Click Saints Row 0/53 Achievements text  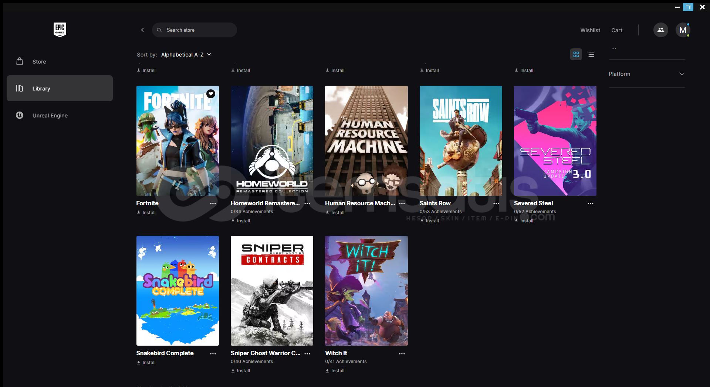coord(440,212)
